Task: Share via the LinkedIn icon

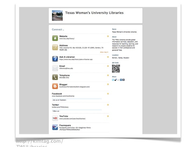Action: pos(121,80)
